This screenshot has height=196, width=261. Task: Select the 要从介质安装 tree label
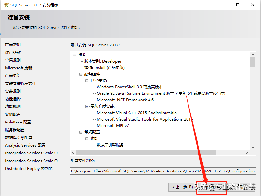tap(102, 106)
